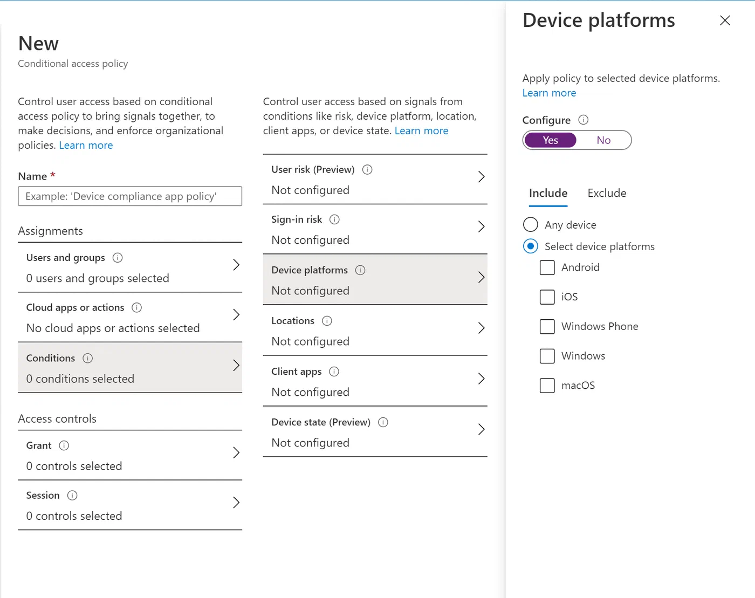
Task: Choose the Select device platforms radio option
Action: tap(531, 246)
